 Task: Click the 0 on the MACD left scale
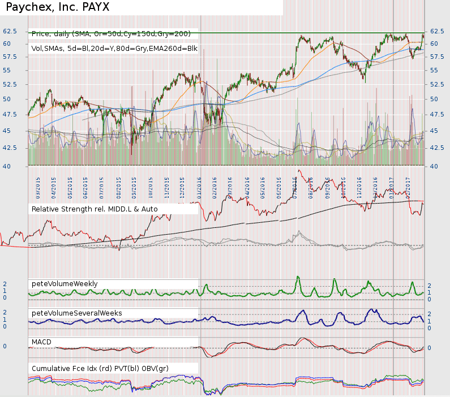pyautogui.click(x=5, y=346)
